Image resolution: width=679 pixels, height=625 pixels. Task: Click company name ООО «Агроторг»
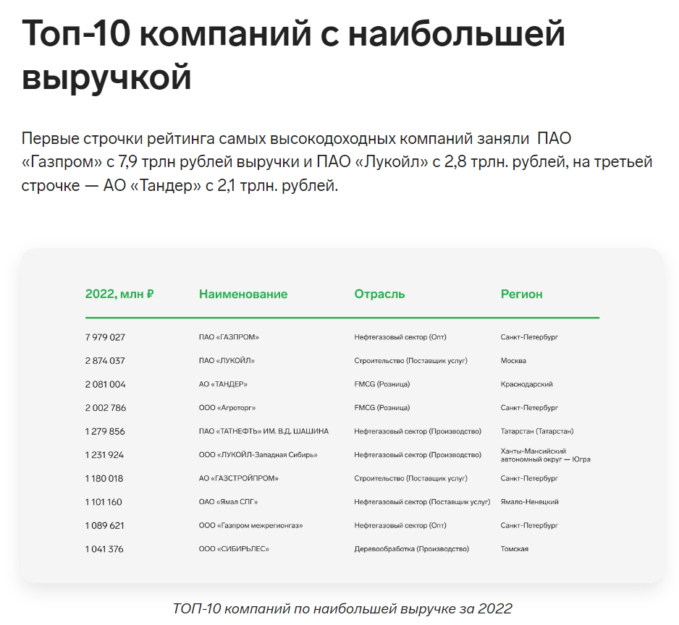coord(227,408)
